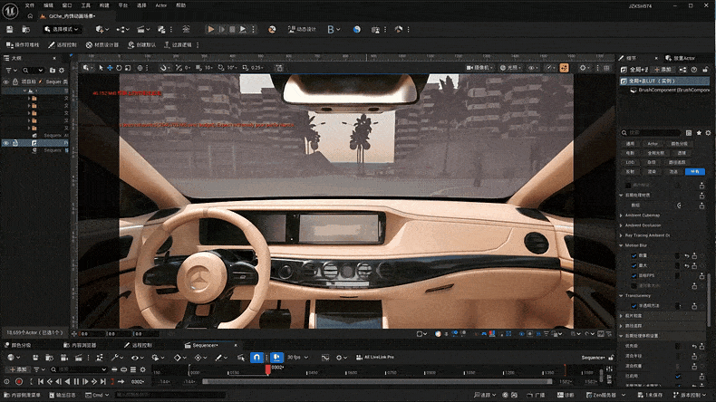Expand the first folder in the outliner
Viewport: 716px width, 402px height.
(29, 98)
